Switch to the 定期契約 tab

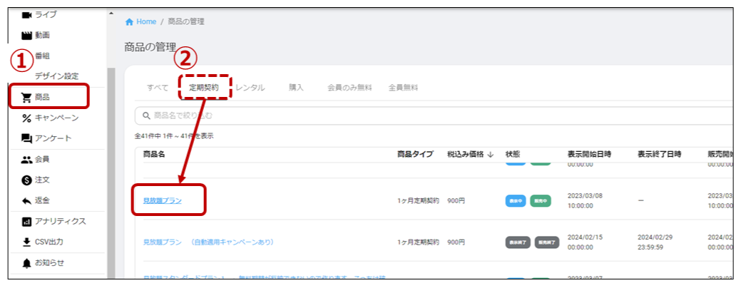coord(203,88)
